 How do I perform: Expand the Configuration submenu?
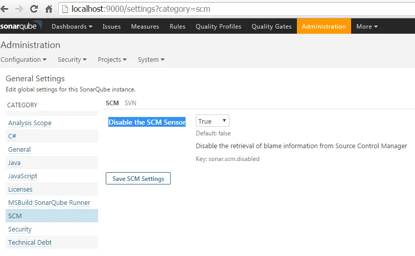24,60
